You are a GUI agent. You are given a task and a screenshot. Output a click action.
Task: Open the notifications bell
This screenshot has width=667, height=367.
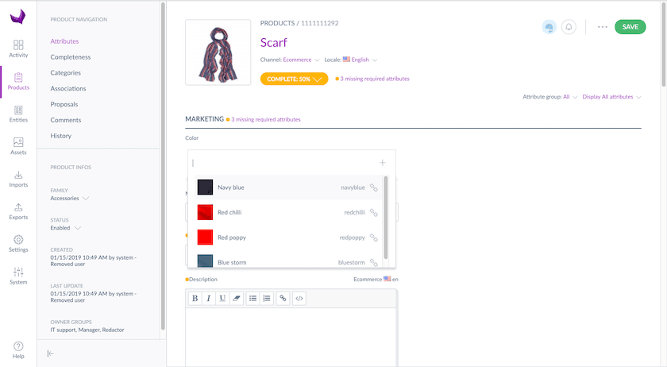(x=569, y=27)
